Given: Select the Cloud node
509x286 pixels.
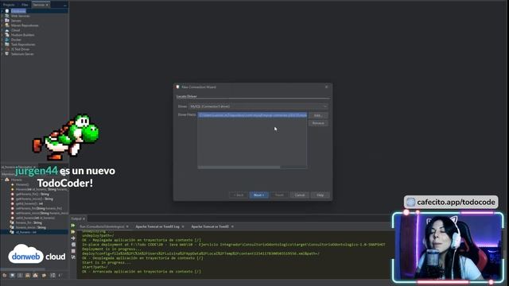Looking at the screenshot, I should tap(15, 30).
